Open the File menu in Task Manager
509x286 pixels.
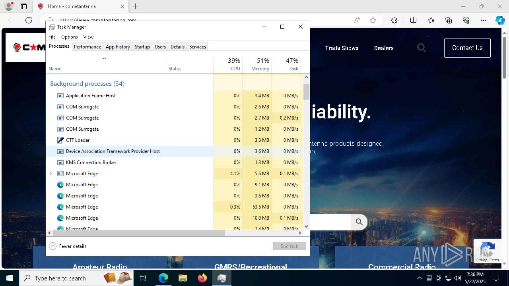pos(52,37)
